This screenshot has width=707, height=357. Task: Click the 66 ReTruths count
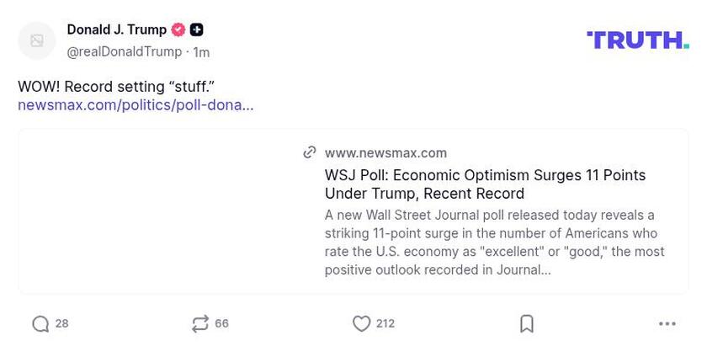tap(222, 324)
